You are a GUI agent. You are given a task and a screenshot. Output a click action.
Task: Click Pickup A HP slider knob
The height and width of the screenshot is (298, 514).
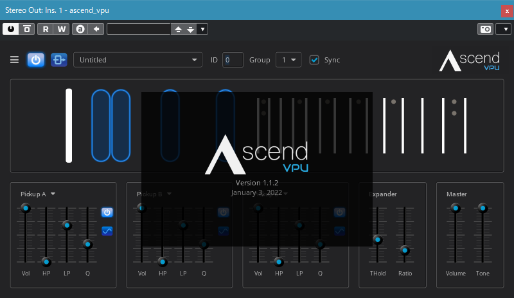pos(46,262)
